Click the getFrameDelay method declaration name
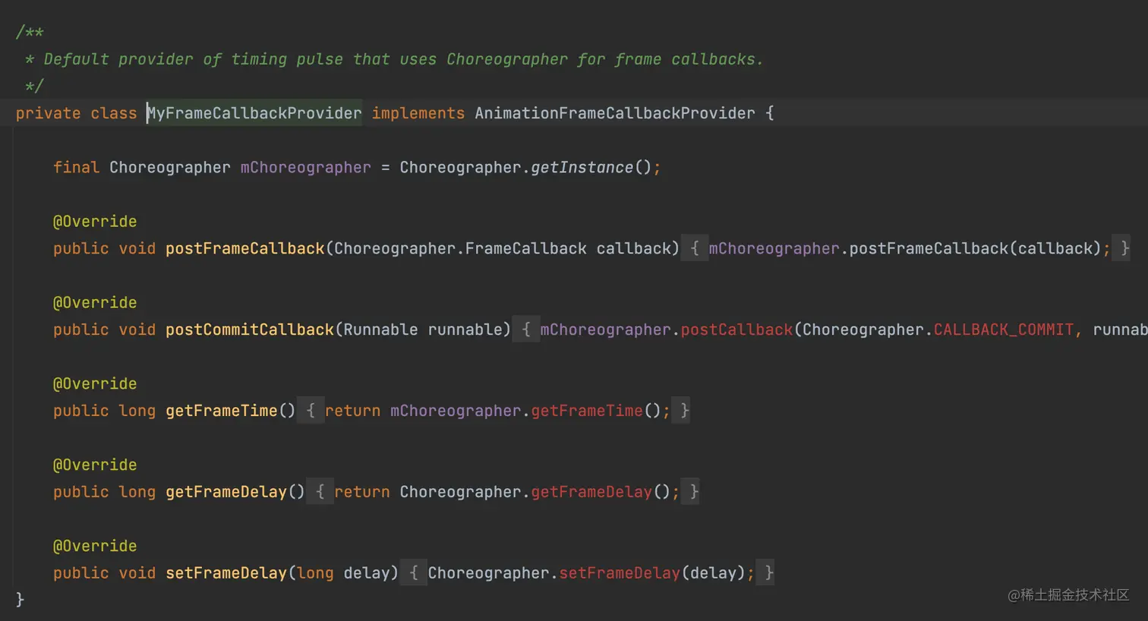This screenshot has width=1148, height=621. click(226, 492)
